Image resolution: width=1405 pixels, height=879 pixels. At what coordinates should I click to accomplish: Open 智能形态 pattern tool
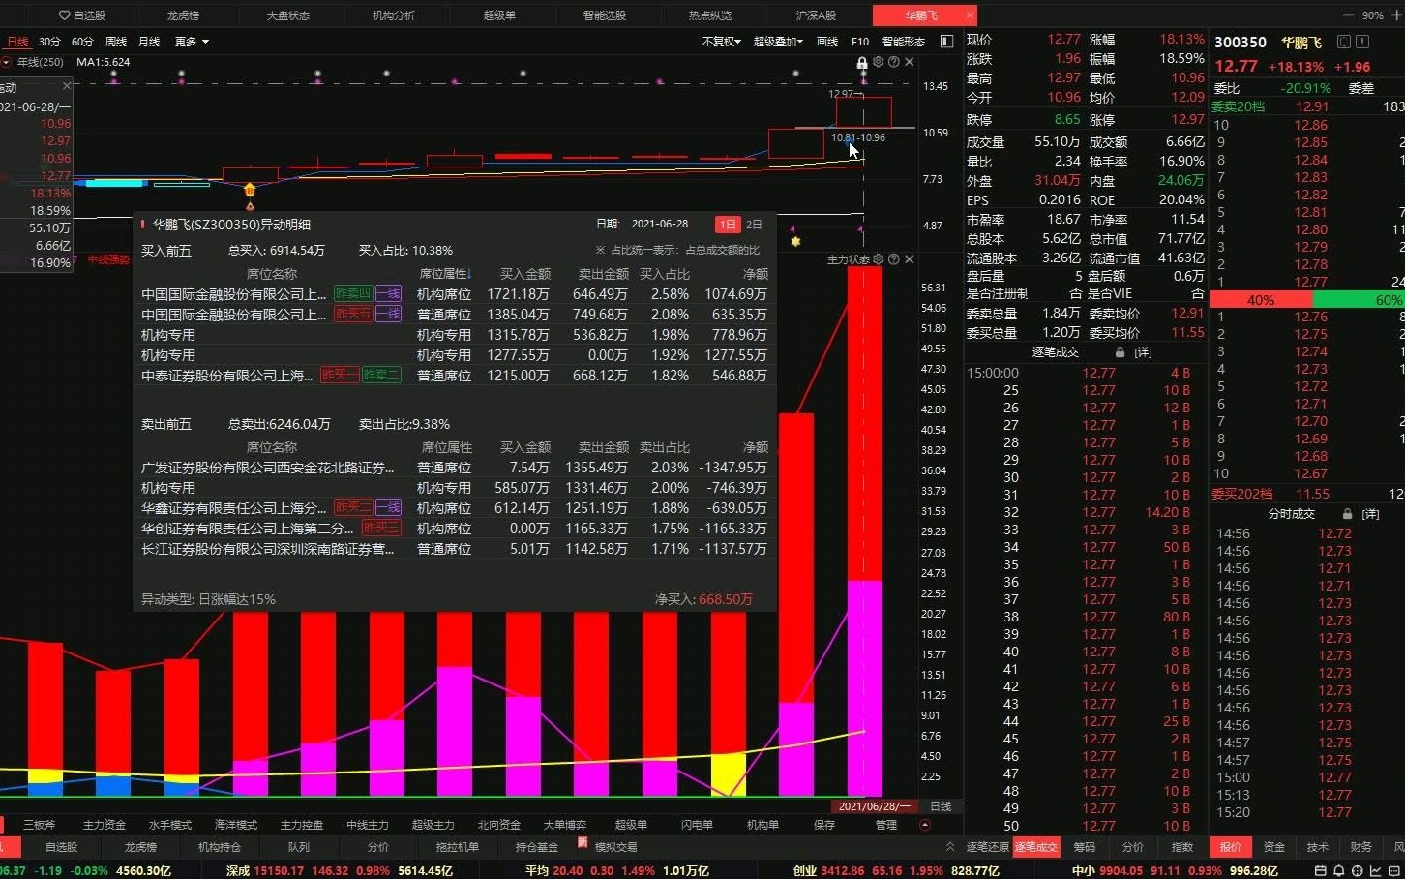903,42
